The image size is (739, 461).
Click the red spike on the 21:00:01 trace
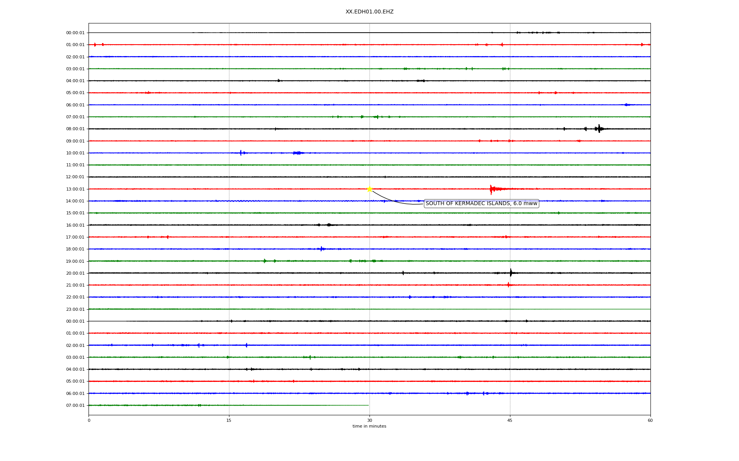pos(508,285)
